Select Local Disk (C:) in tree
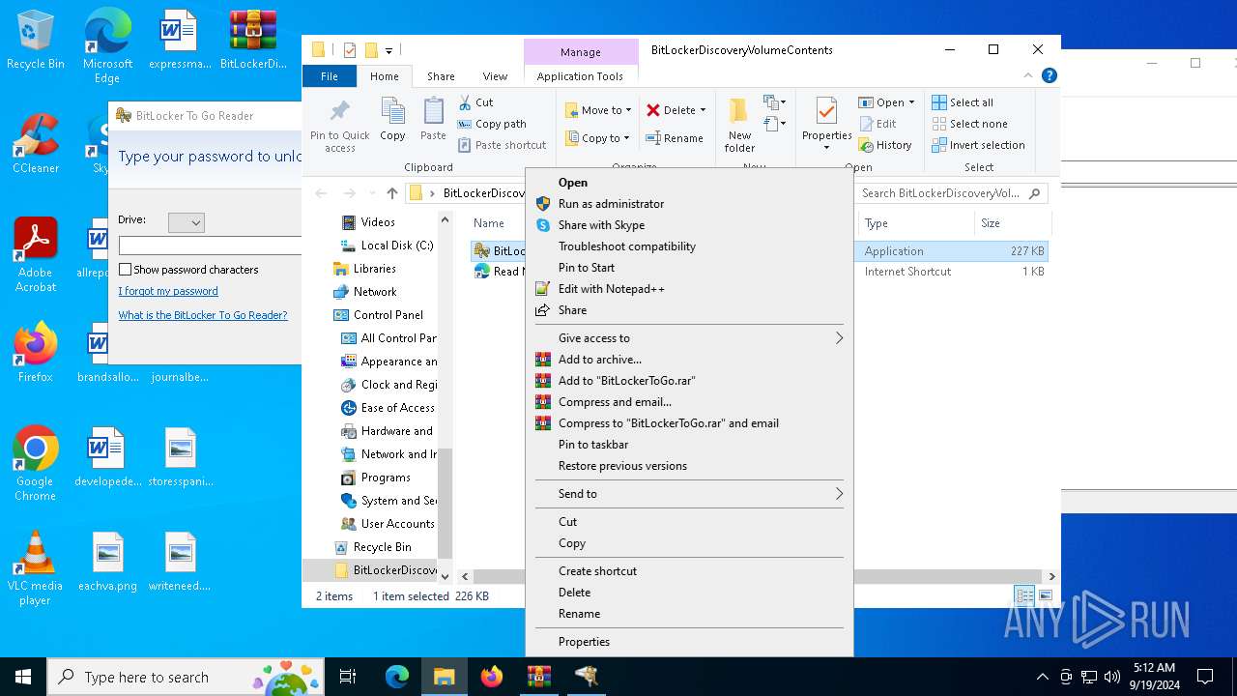 coord(387,246)
